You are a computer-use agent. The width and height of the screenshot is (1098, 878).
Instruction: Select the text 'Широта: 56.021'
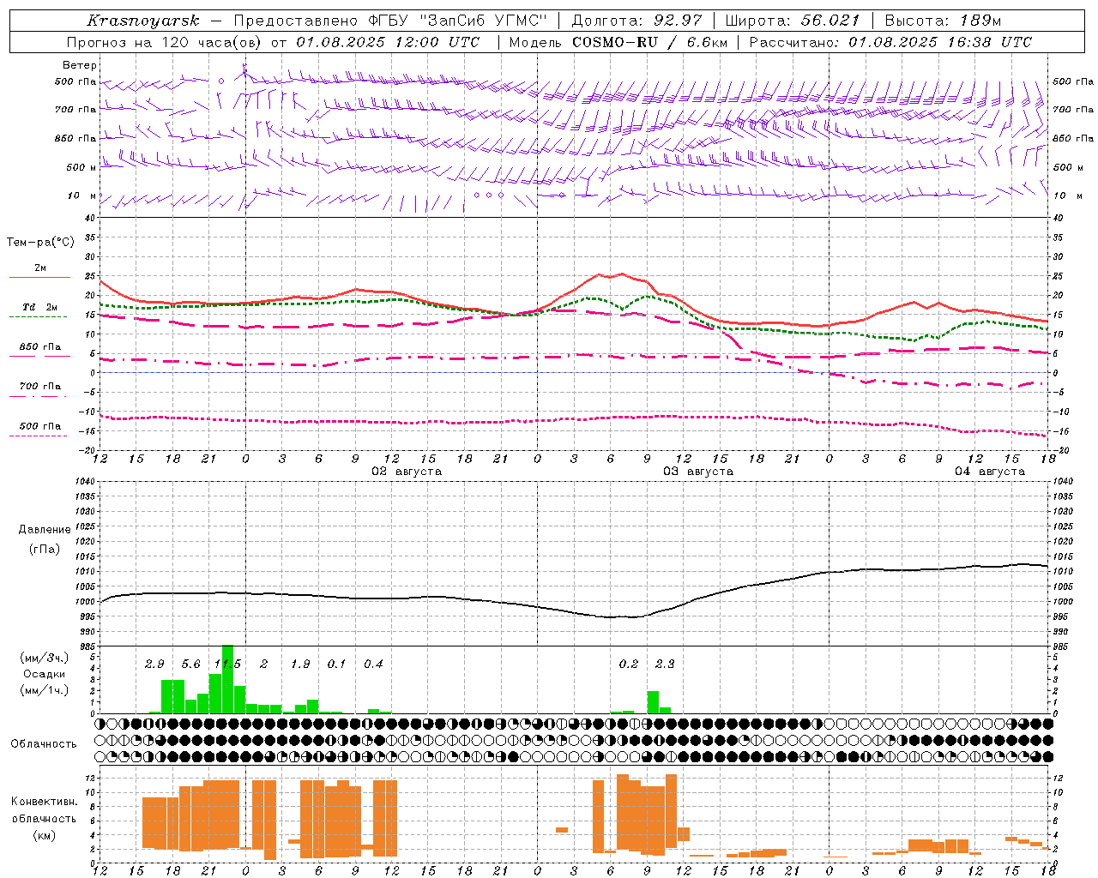pyautogui.click(x=792, y=21)
